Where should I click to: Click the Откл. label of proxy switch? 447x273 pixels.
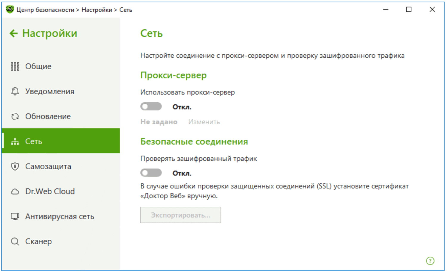click(x=182, y=107)
